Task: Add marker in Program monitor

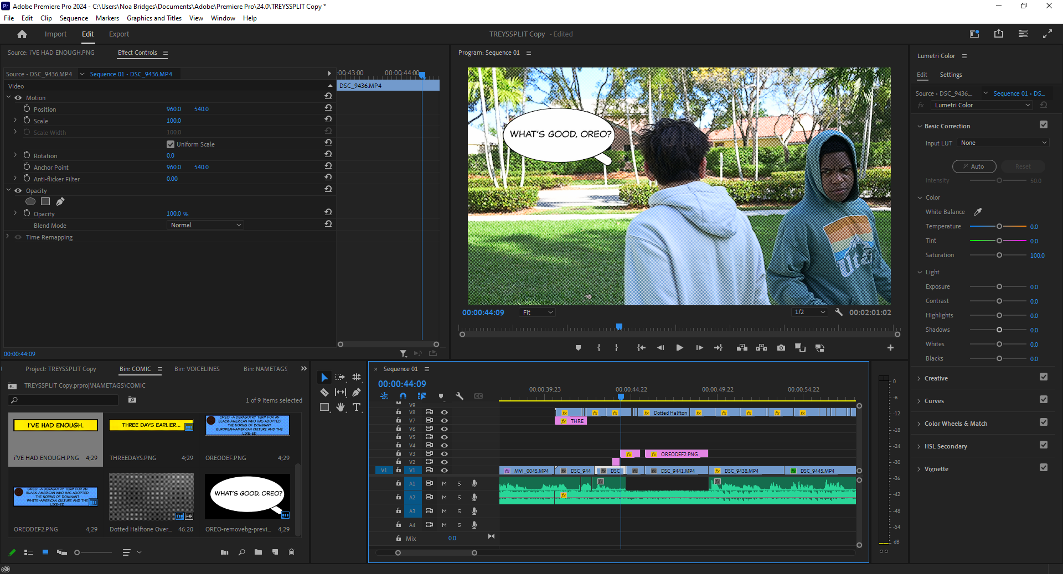Action: click(578, 348)
